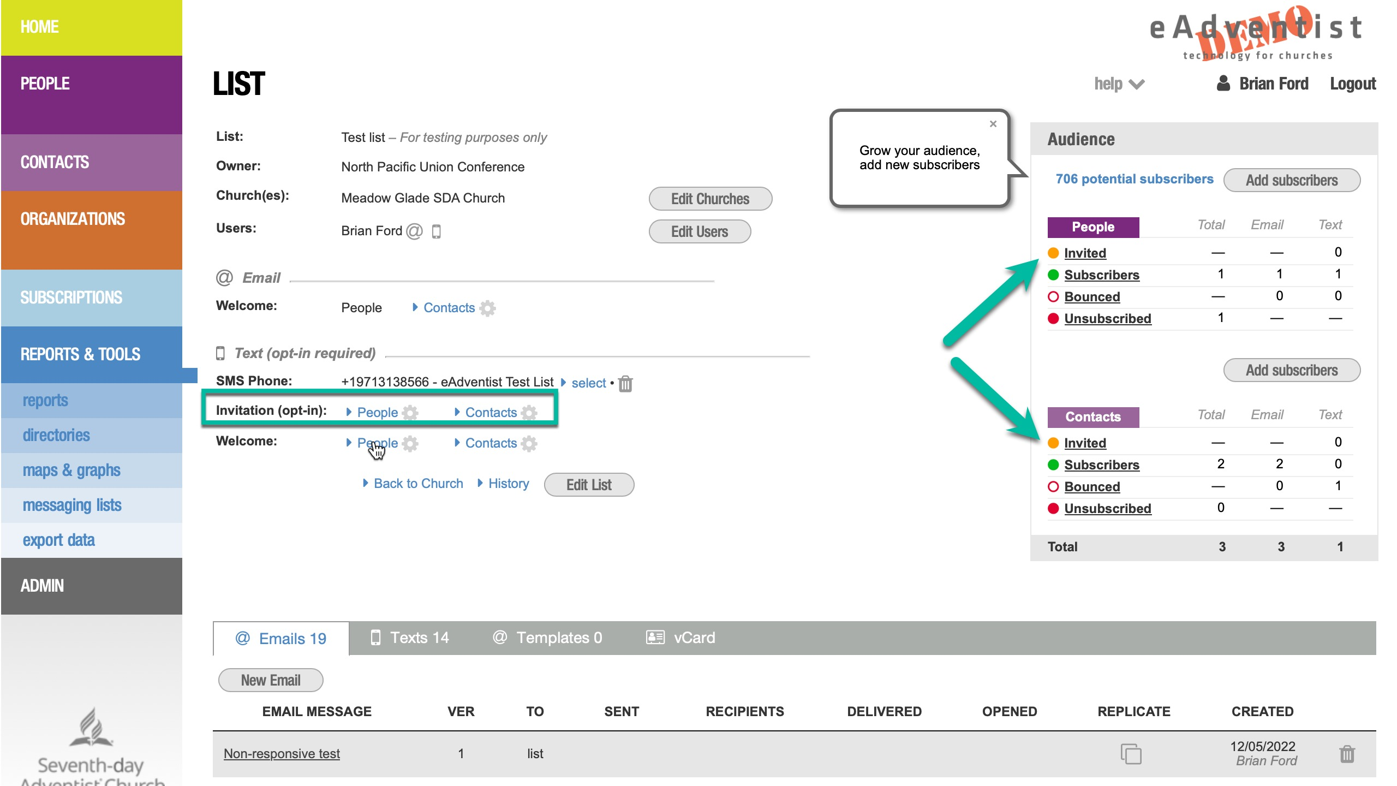Open messaging lists in sidebar
The image size is (1397, 786).
[71, 505]
